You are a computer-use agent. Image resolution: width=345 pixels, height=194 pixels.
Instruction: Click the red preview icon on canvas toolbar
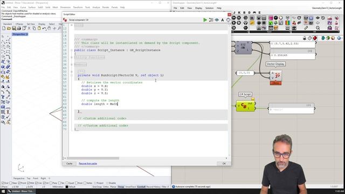(315, 38)
